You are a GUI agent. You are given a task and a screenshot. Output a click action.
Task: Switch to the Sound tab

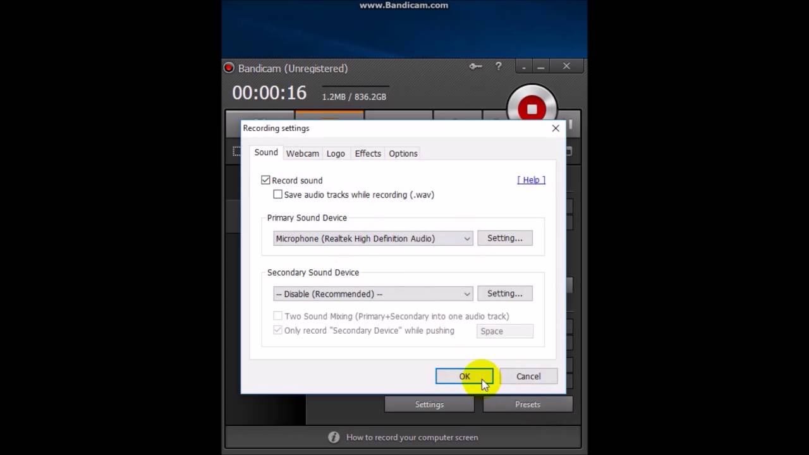click(x=266, y=152)
